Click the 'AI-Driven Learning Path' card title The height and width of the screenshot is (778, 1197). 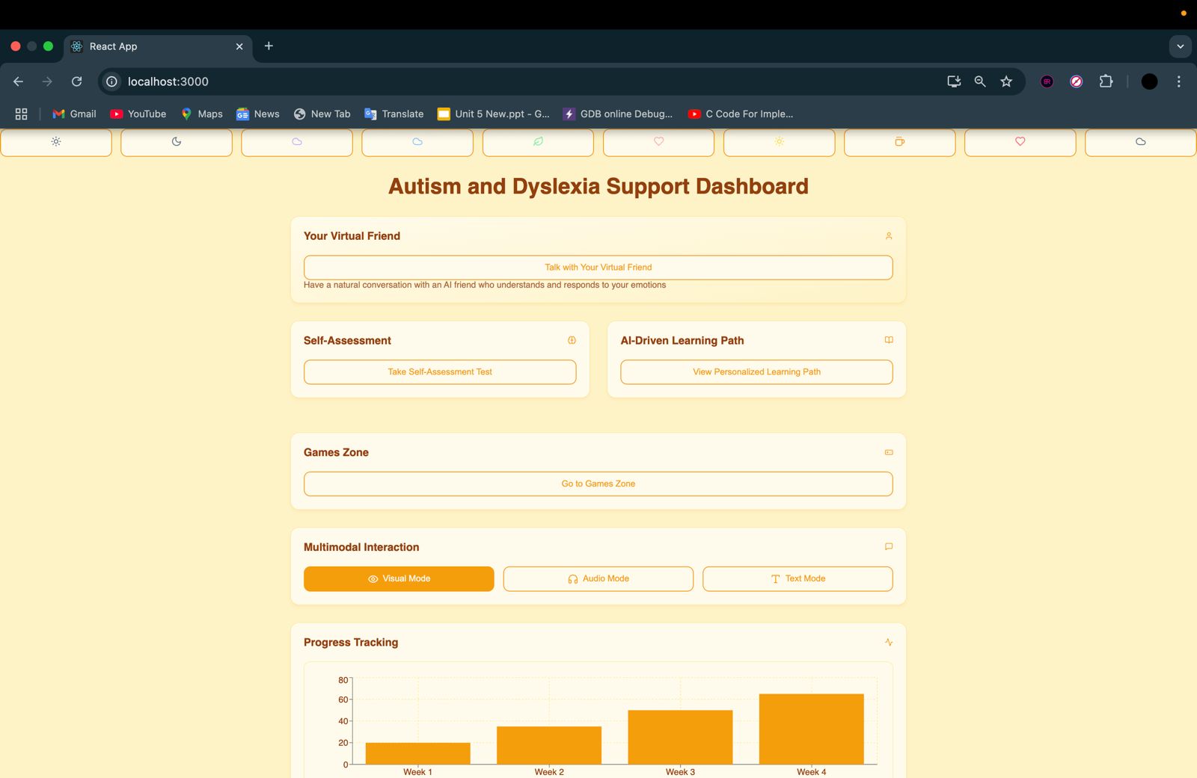(682, 340)
